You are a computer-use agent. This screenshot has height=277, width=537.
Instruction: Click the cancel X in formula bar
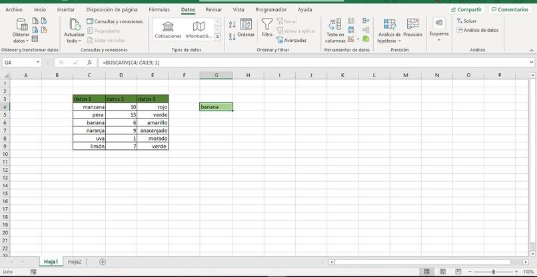(x=61, y=63)
